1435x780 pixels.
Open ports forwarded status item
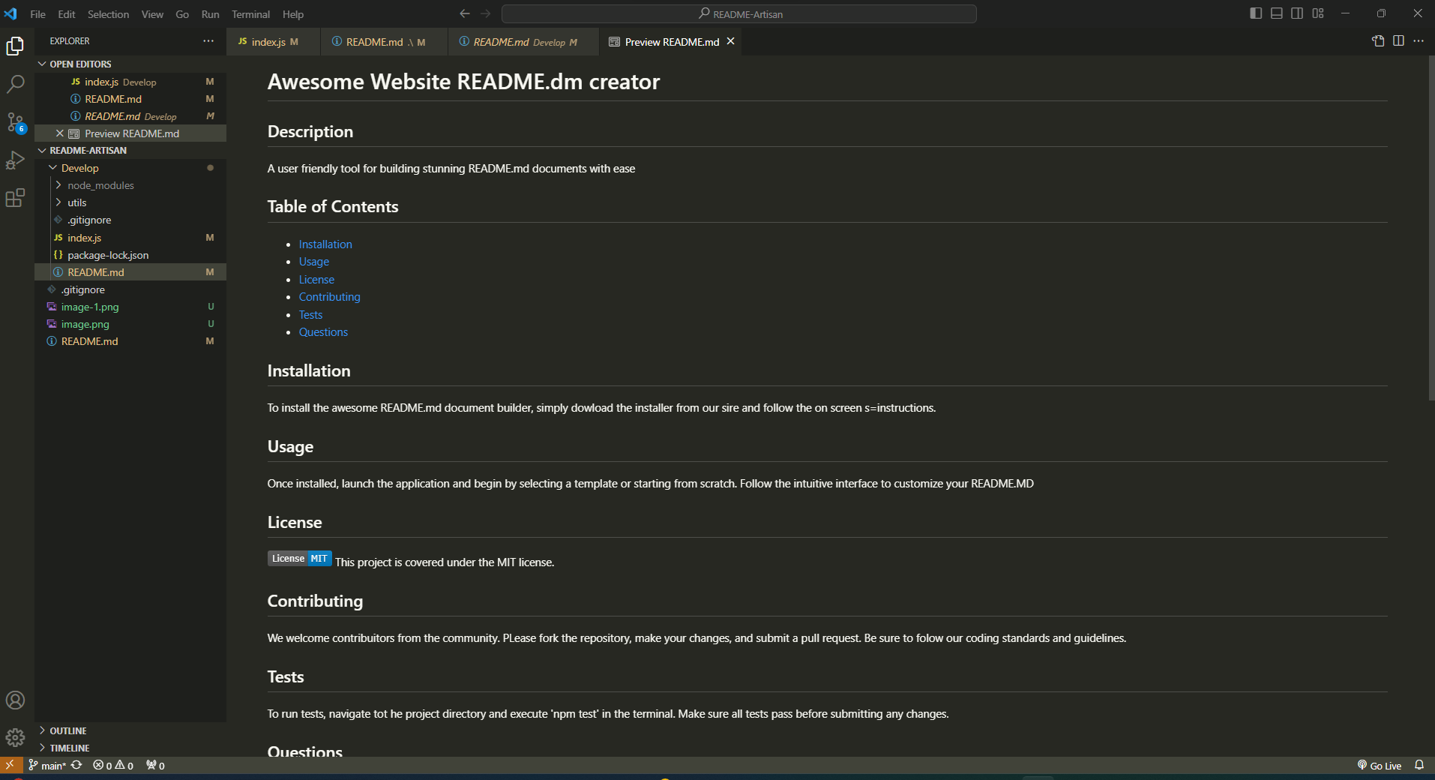tap(155, 765)
